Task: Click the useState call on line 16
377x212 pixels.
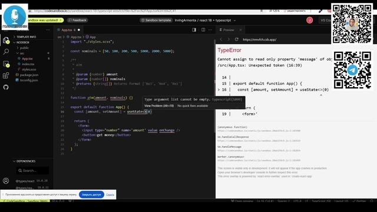Action: [137, 111]
